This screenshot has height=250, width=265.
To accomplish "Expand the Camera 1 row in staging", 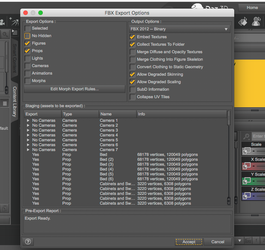I will (28, 121).
